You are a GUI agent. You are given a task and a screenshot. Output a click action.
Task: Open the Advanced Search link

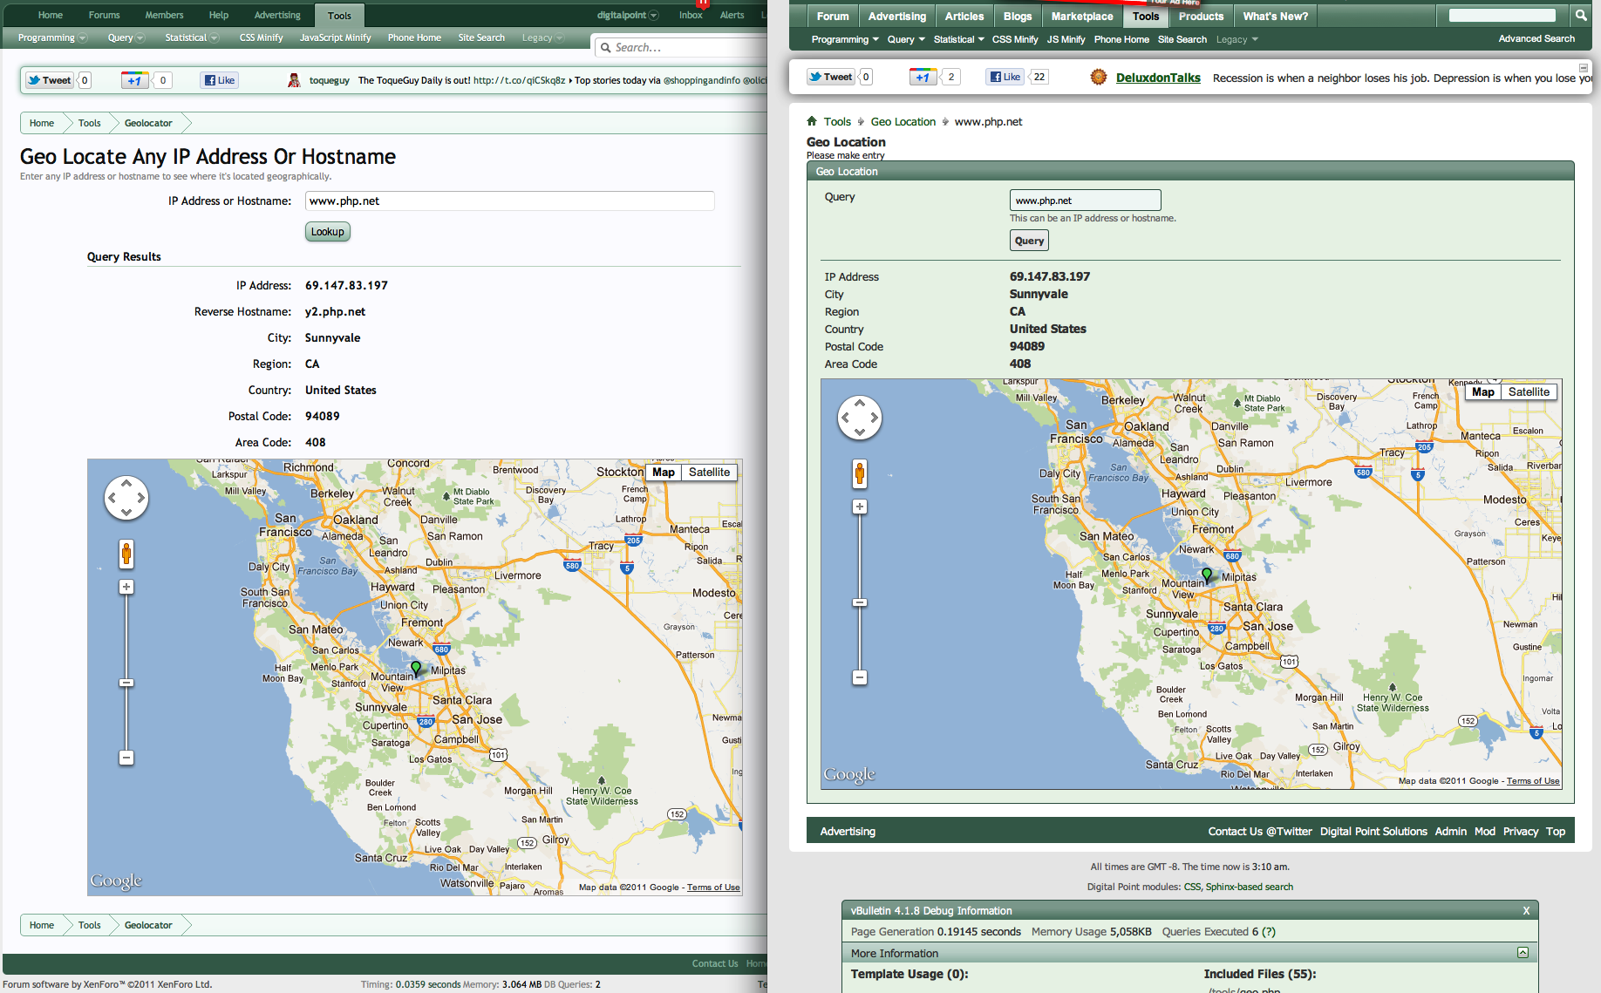pos(1536,39)
